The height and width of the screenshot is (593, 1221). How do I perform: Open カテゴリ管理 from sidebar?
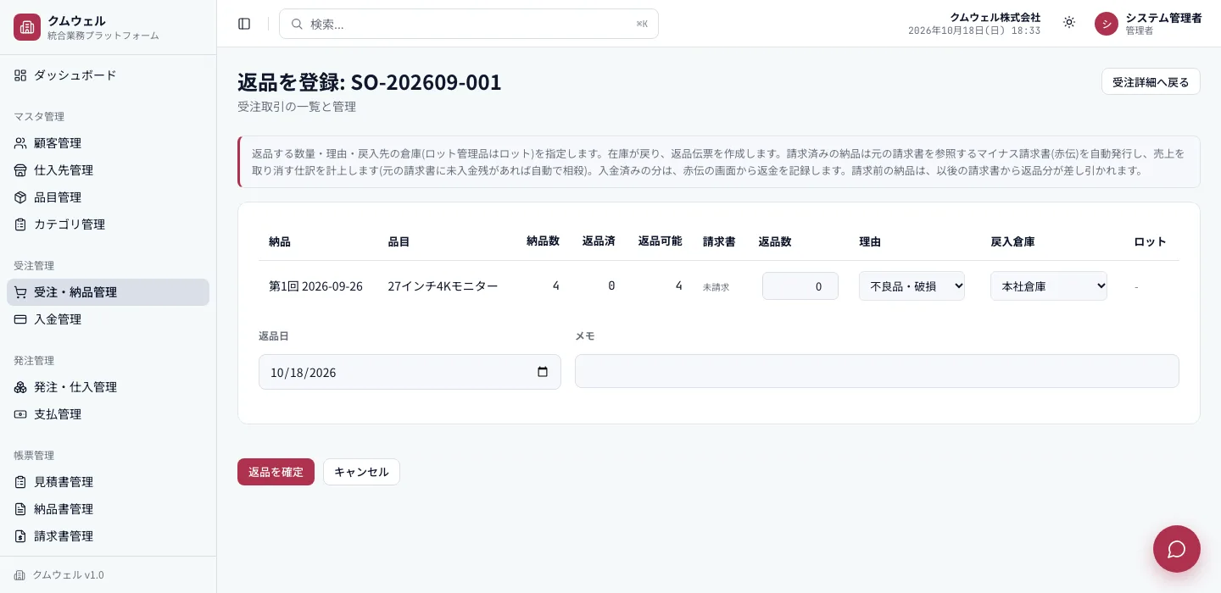coord(108,224)
